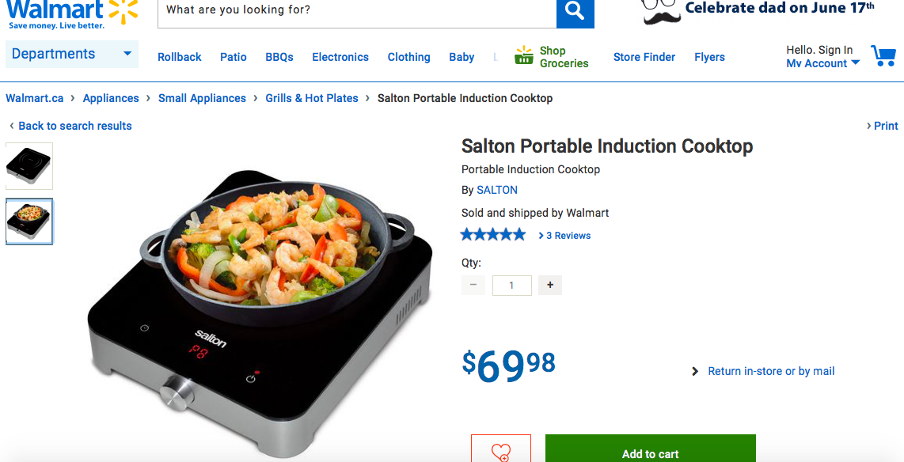Go Back to search results

(x=70, y=126)
